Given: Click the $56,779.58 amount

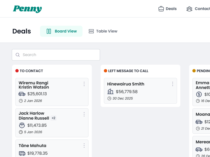Looking at the screenshot, I should [127, 92].
